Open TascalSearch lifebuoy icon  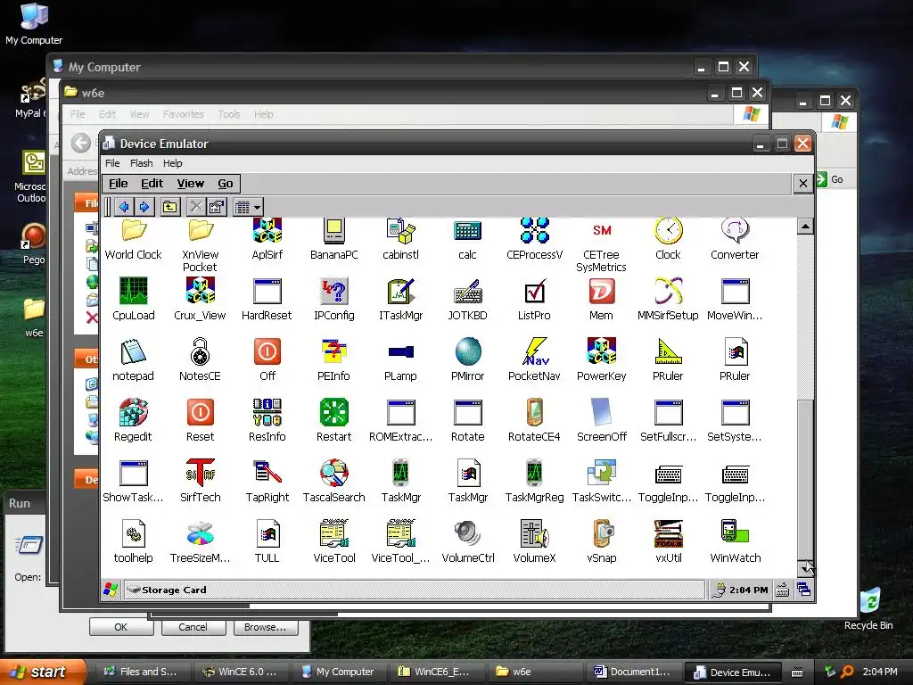[x=333, y=473]
